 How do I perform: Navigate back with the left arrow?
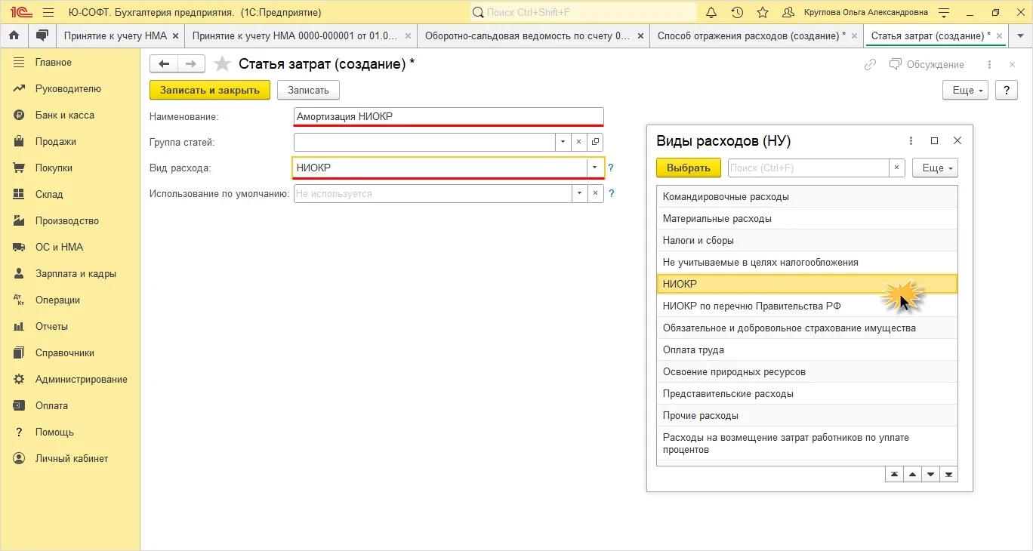coord(164,64)
